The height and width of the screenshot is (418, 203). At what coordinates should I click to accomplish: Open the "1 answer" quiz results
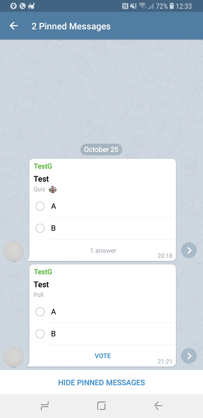point(103,251)
